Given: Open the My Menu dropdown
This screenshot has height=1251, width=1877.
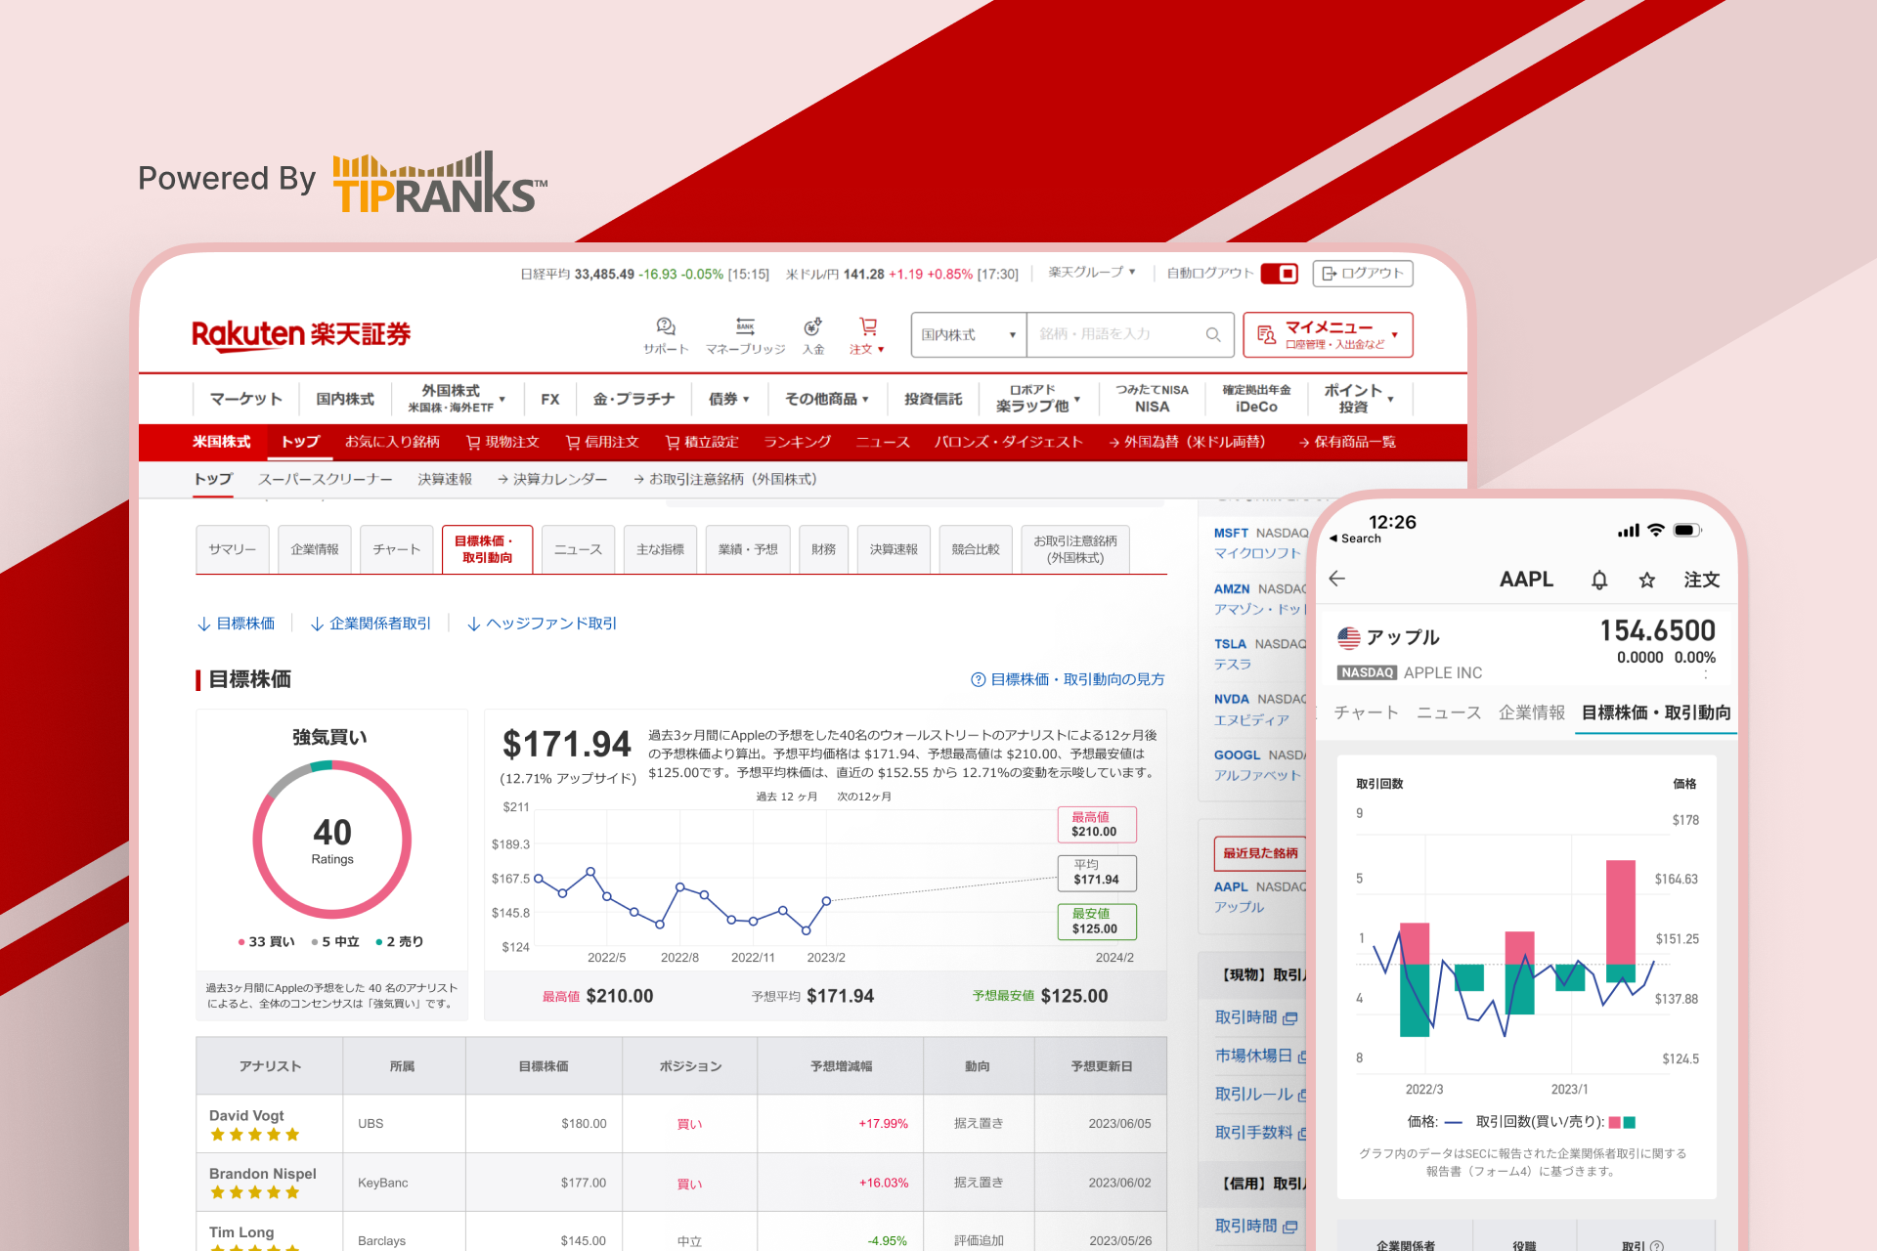Looking at the screenshot, I should (x=1328, y=334).
